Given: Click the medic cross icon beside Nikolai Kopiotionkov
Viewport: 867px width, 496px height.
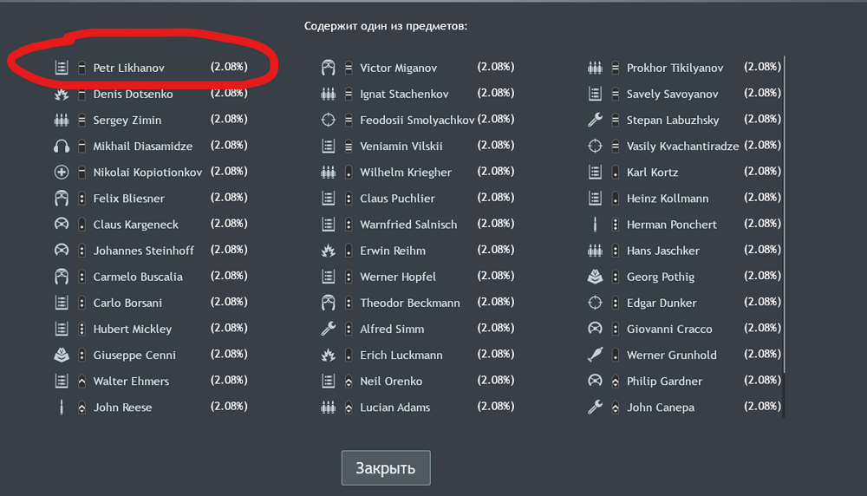Looking at the screenshot, I should [62, 173].
